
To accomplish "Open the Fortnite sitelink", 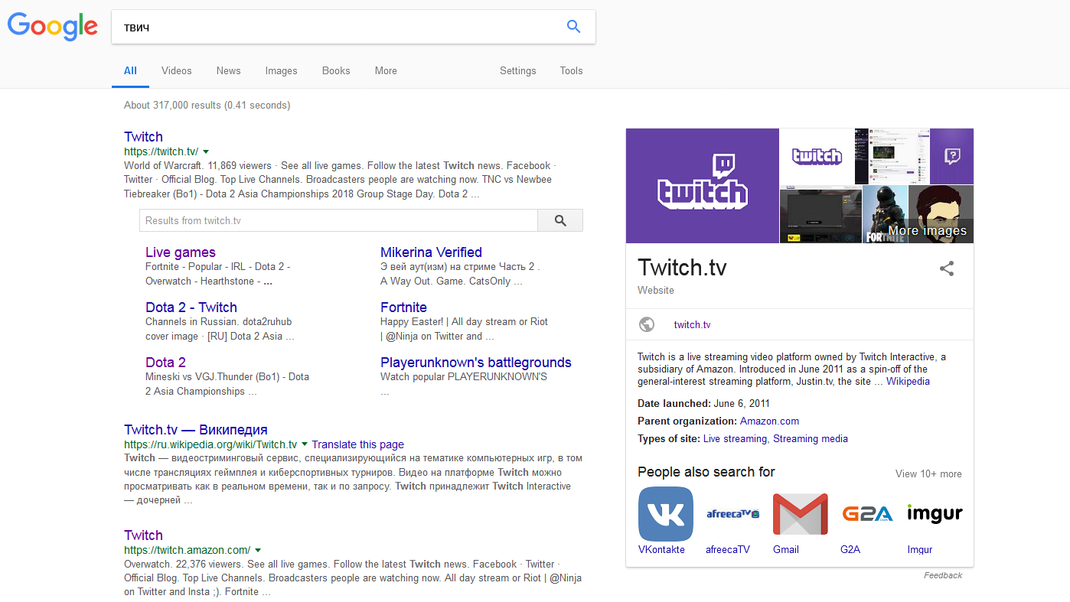I will [x=403, y=308].
